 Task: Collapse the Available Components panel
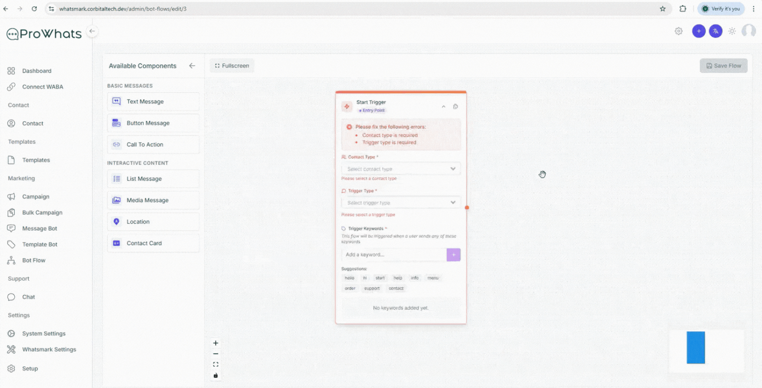(192, 66)
